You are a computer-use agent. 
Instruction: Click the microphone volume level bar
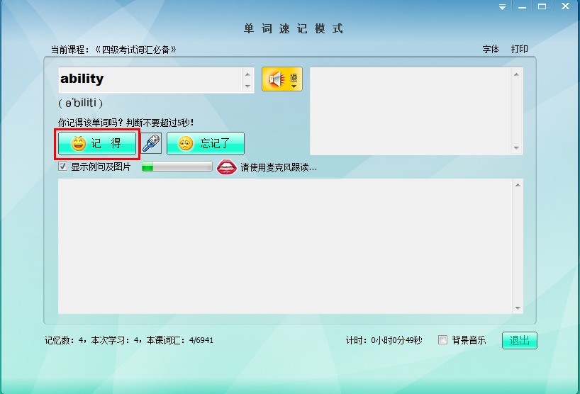177,167
